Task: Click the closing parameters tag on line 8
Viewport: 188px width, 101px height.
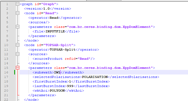Action: 42,36
